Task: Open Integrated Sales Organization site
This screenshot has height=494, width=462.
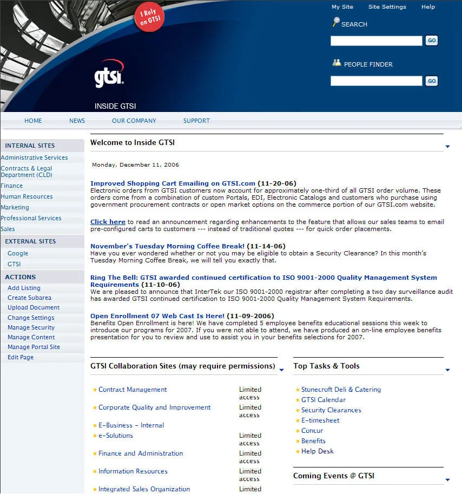Action: coord(144,489)
